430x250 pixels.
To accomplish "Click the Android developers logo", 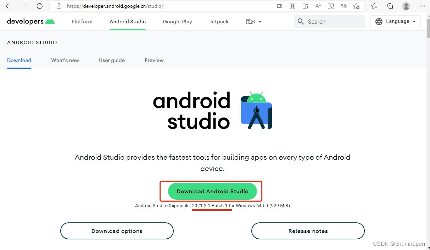I will click(31, 21).
